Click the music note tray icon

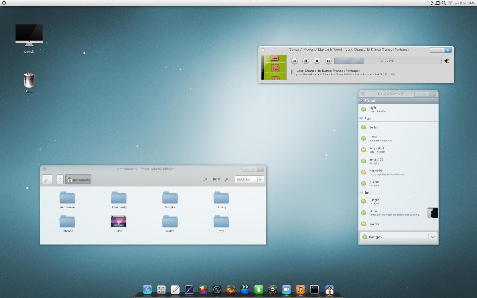pos(432,3)
